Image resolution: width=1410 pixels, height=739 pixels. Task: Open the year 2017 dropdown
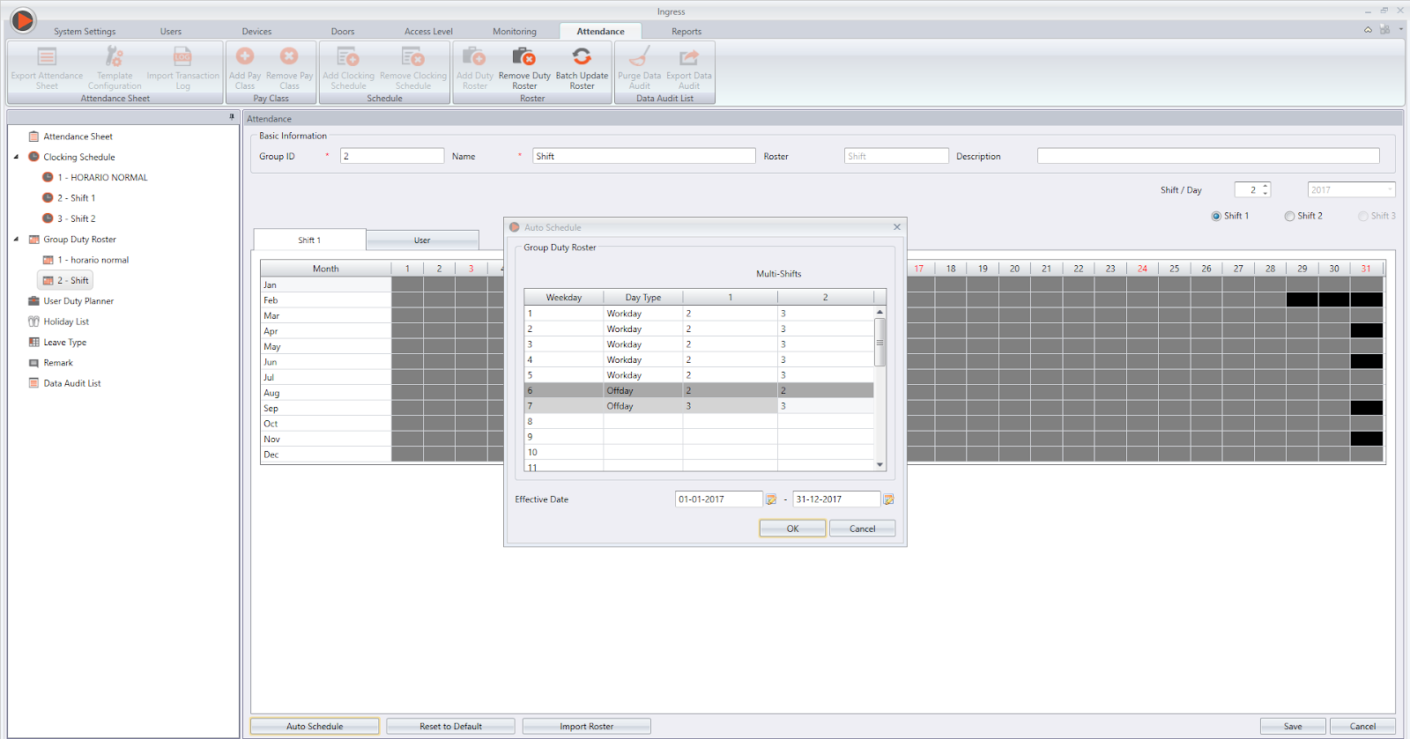(1390, 189)
